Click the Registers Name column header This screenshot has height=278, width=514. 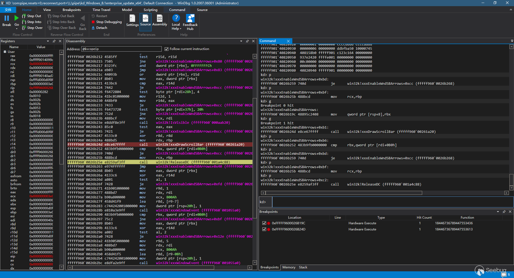14,47
